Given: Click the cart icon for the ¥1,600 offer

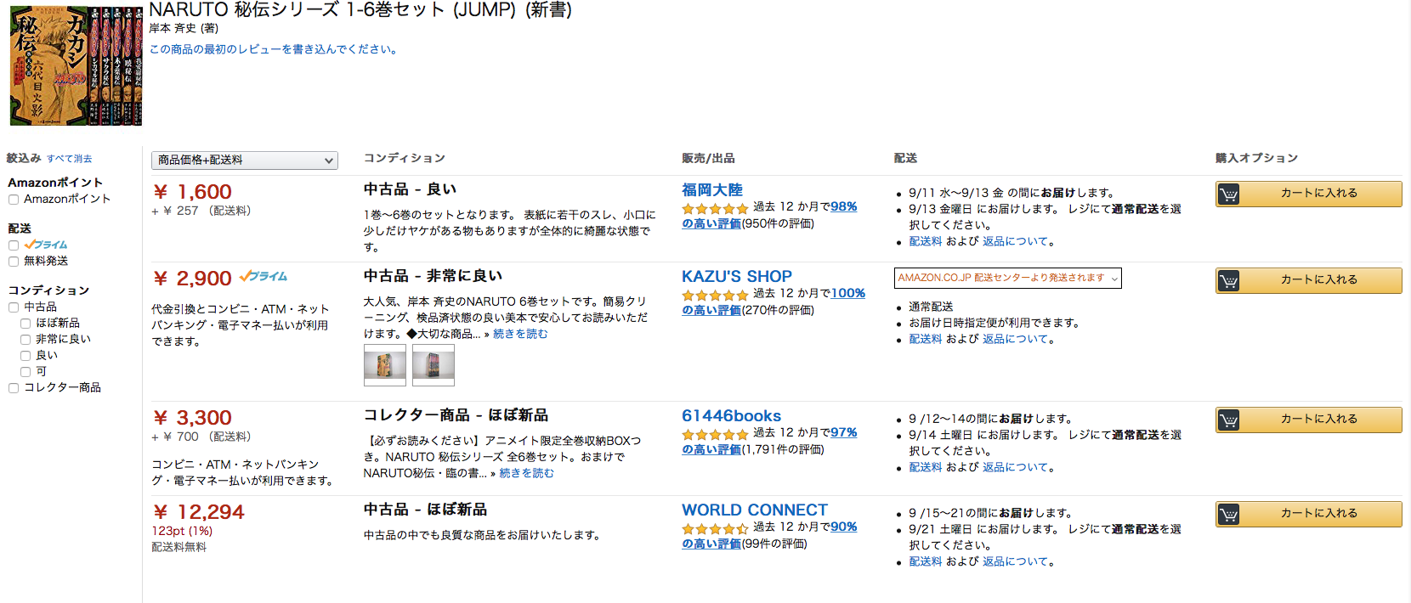Looking at the screenshot, I should 1228,194.
